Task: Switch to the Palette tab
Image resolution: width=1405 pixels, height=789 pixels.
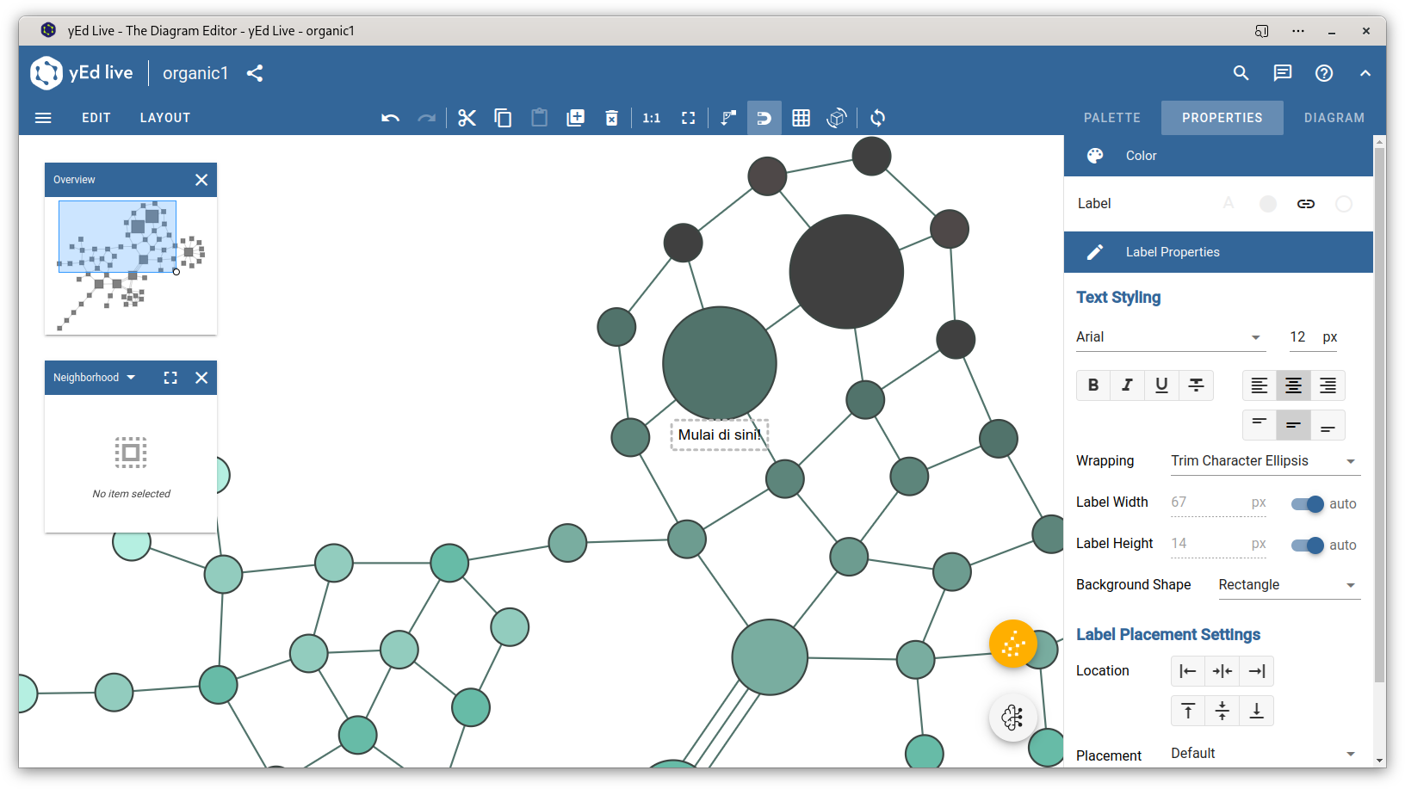Action: tap(1111, 118)
